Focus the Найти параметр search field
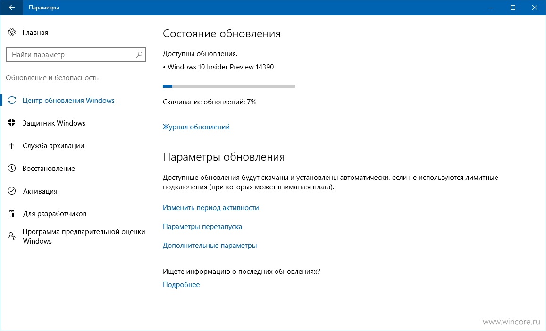The width and height of the screenshot is (546, 331). tap(76, 55)
